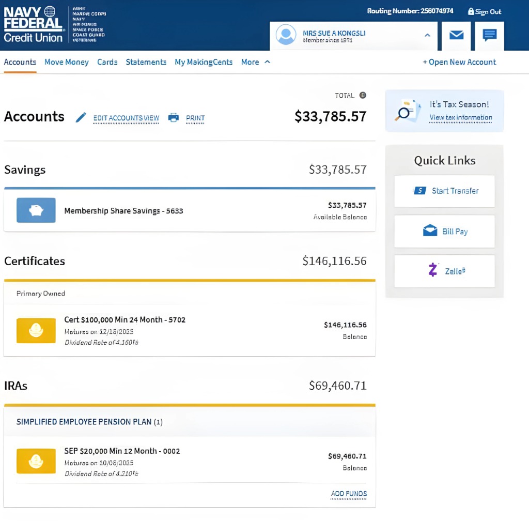
Task: Click the $69,460.71 balance in SEP row
Action: point(347,456)
